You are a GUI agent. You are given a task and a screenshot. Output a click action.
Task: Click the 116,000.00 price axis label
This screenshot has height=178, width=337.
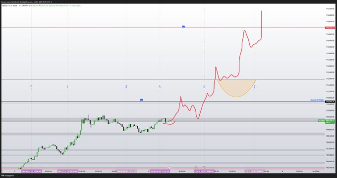330,15
